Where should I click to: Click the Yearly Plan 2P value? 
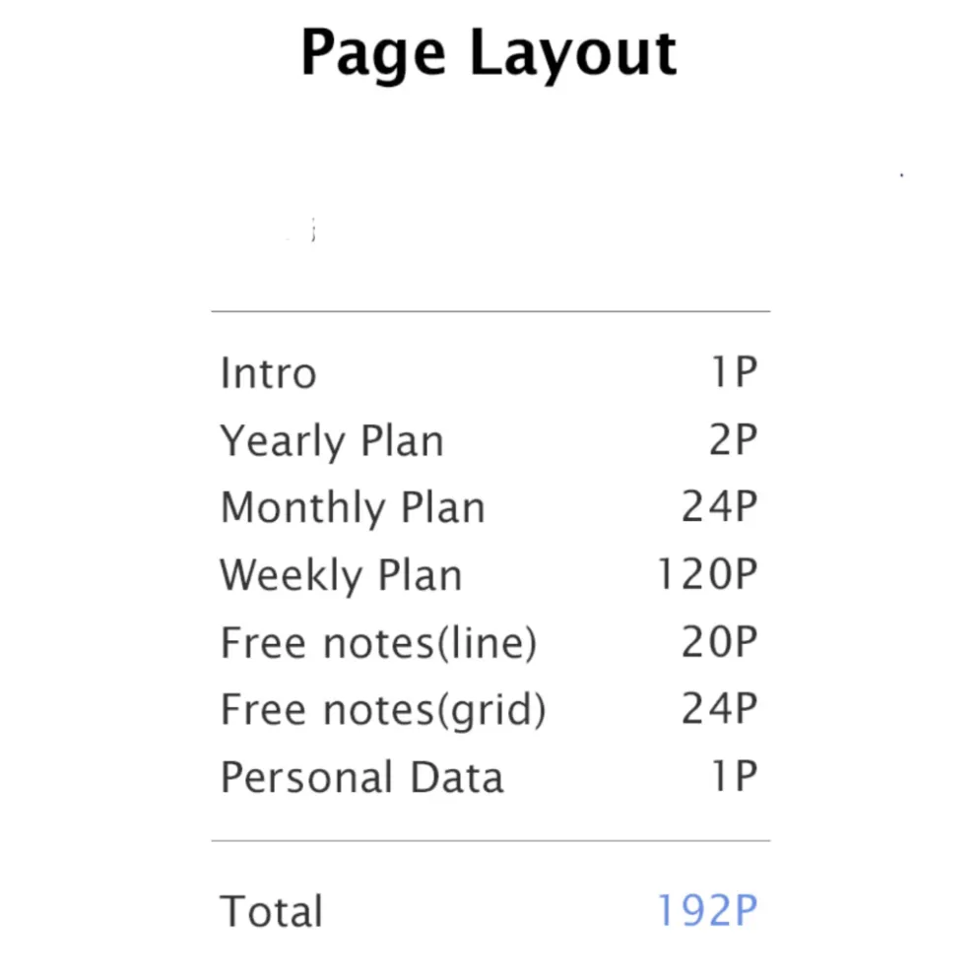tap(734, 439)
